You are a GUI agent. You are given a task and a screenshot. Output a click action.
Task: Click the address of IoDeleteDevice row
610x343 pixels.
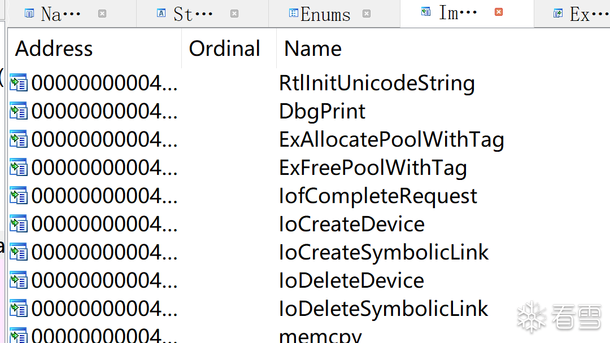coord(104,280)
